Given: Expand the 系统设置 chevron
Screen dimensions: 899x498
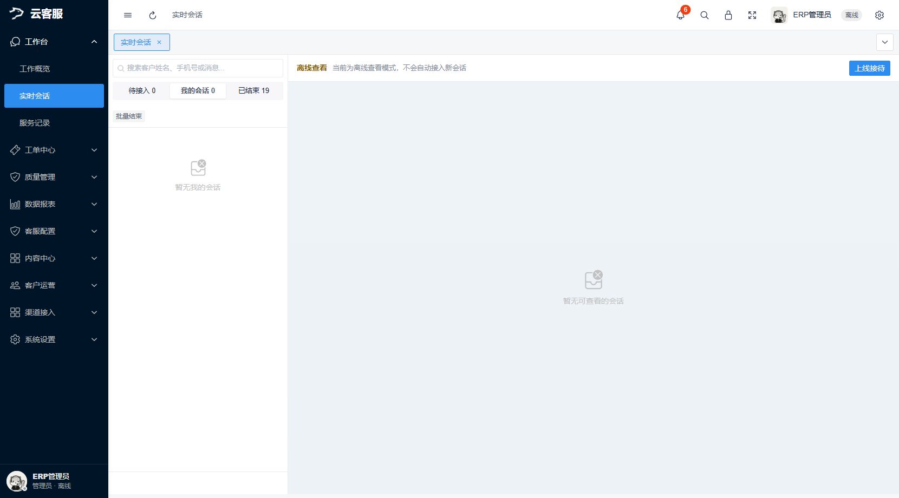Looking at the screenshot, I should 94,339.
